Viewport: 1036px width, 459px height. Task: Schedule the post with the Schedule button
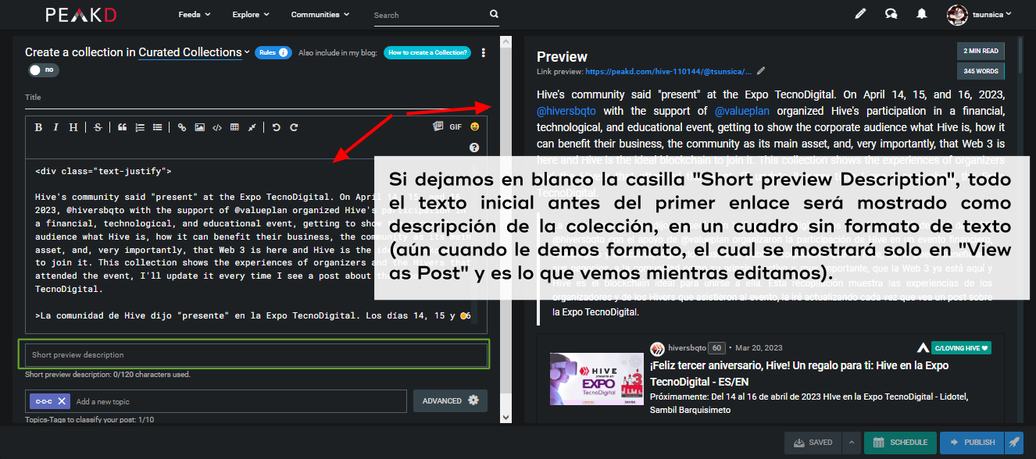(x=901, y=442)
